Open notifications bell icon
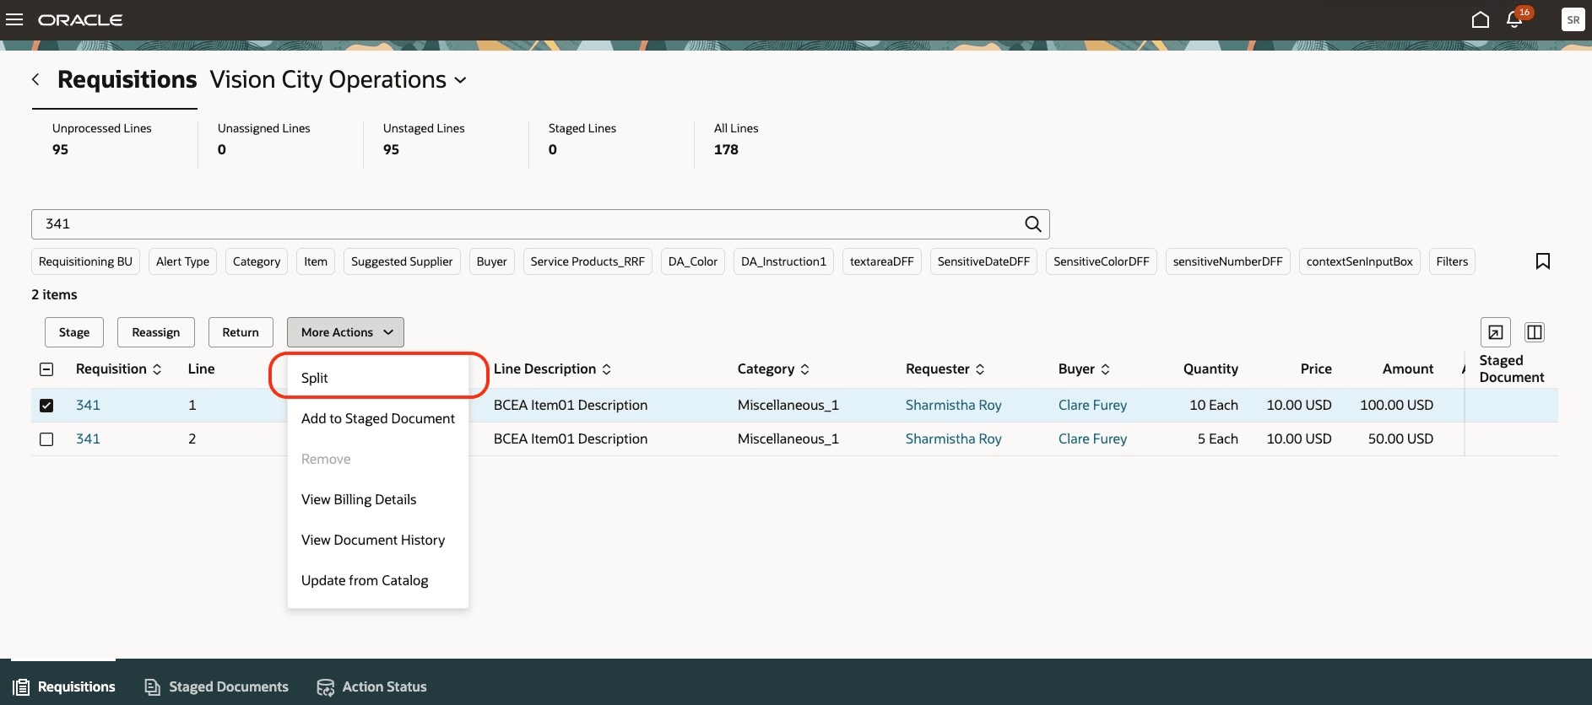Image resolution: width=1592 pixels, height=705 pixels. pyautogui.click(x=1514, y=19)
